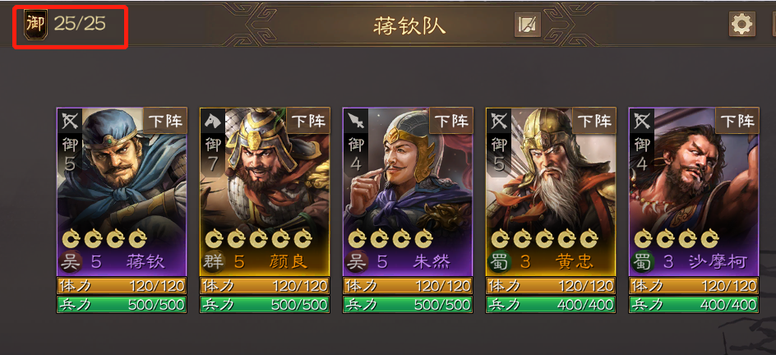This screenshot has width=776, height=355.
Task: Click the archer troop icon on 沙摩柯's card
Action: click(x=642, y=121)
